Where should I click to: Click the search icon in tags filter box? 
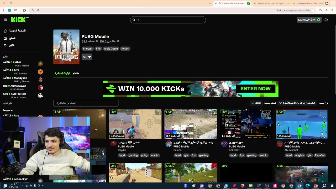click(x=57, y=103)
